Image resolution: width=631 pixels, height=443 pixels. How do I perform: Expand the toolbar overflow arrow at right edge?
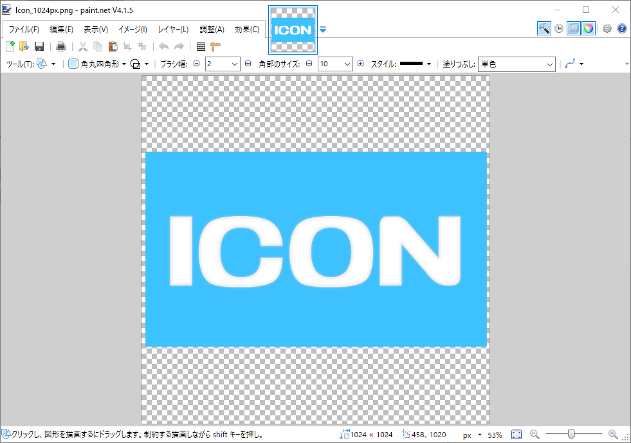click(x=626, y=64)
